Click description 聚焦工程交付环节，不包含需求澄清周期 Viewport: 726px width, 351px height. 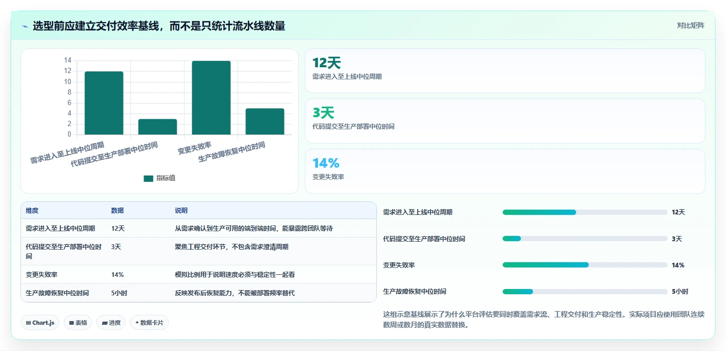point(232,247)
